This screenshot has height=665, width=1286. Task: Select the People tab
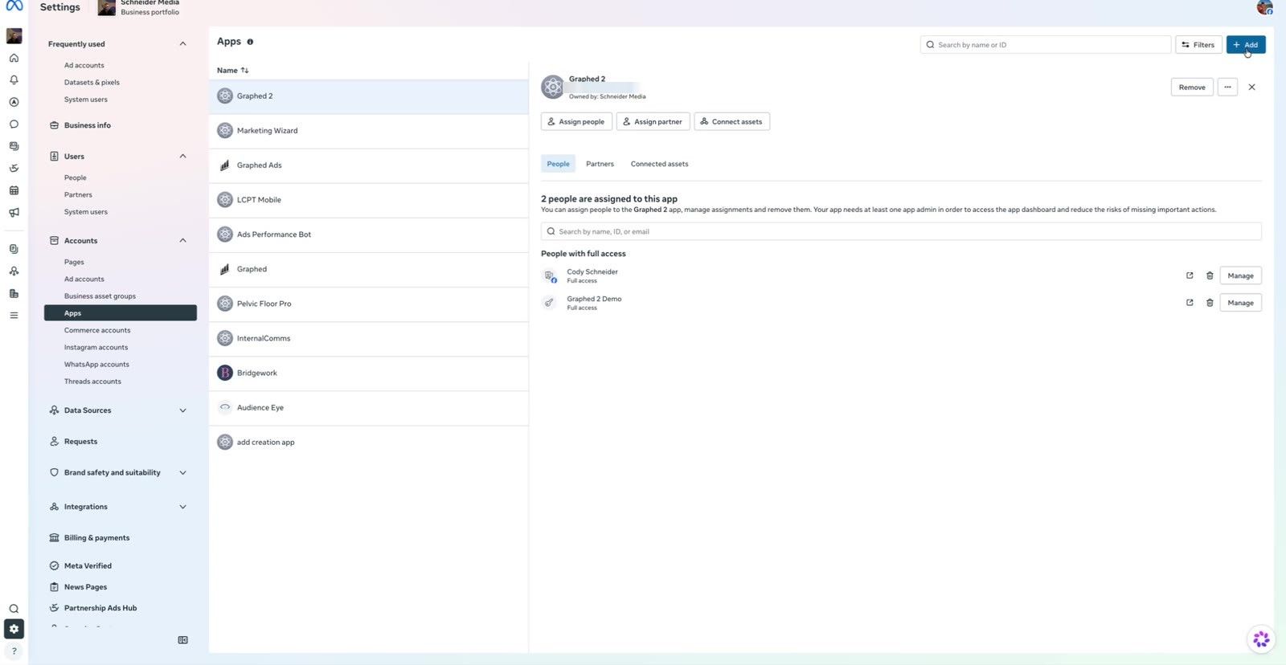pyautogui.click(x=558, y=164)
